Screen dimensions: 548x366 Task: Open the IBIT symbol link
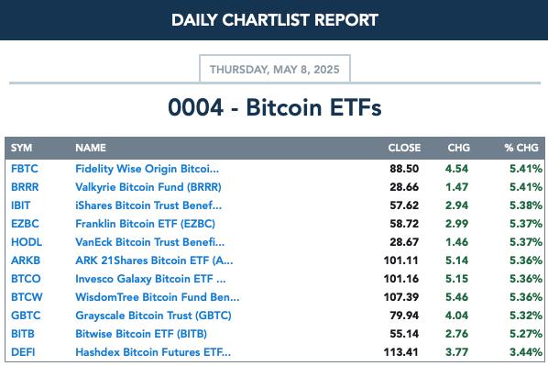pos(21,205)
